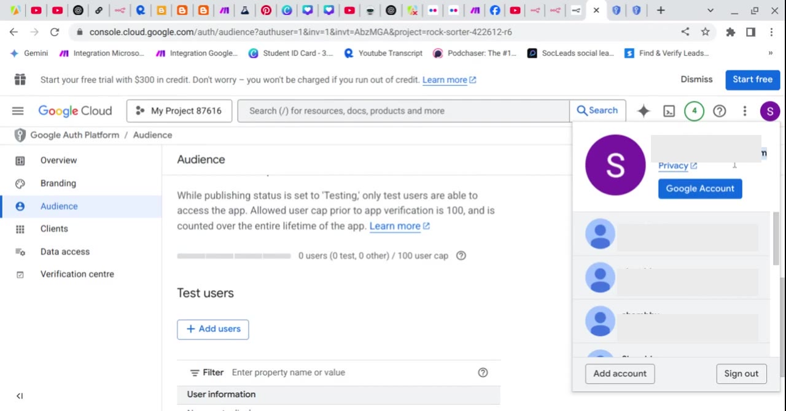Switch to the Pinterest browser tab
The height and width of the screenshot is (411, 786).
click(x=266, y=10)
